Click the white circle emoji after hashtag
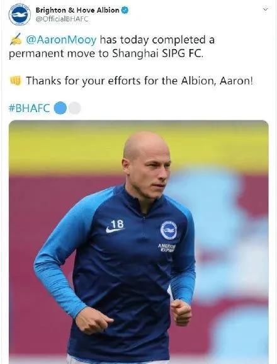This screenshot has width=277, height=364. [x=74, y=108]
